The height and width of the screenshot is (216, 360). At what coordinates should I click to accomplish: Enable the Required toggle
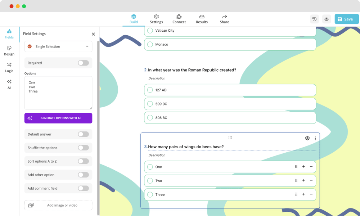point(83,63)
